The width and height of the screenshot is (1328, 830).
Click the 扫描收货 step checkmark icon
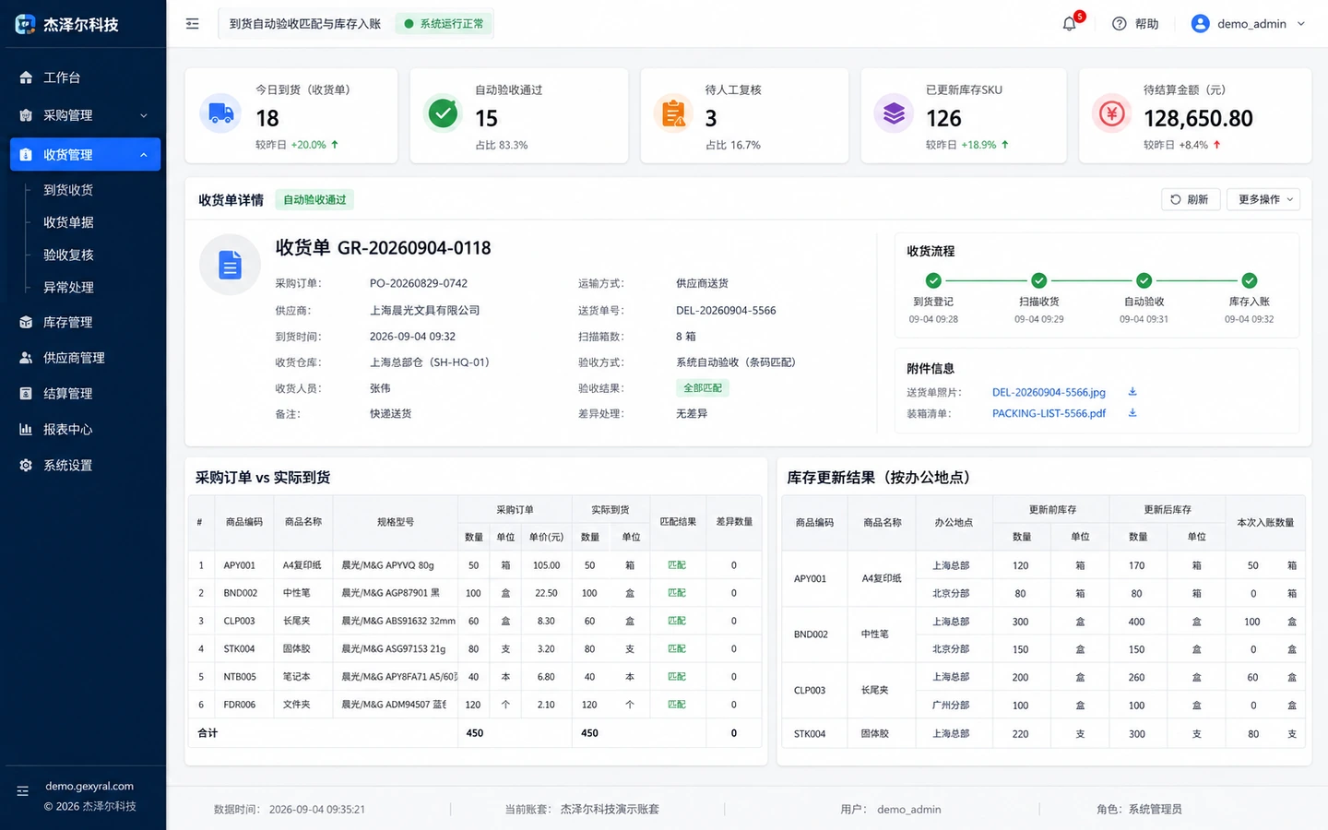pyautogui.click(x=1039, y=280)
